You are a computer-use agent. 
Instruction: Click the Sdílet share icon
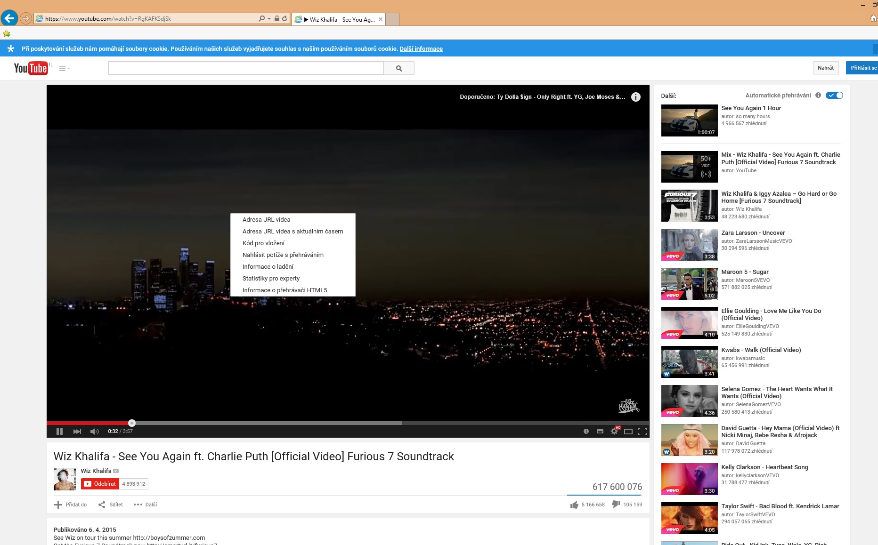point(102,505)
